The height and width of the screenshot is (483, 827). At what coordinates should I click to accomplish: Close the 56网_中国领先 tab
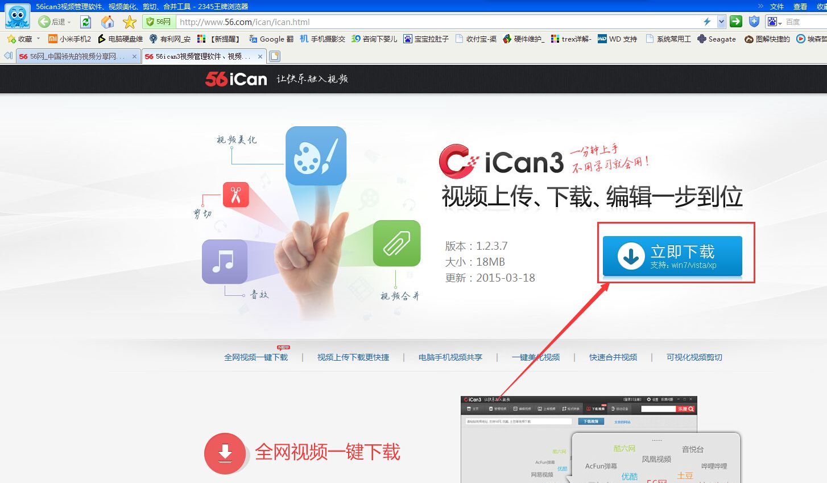click(x=134, y=56)
